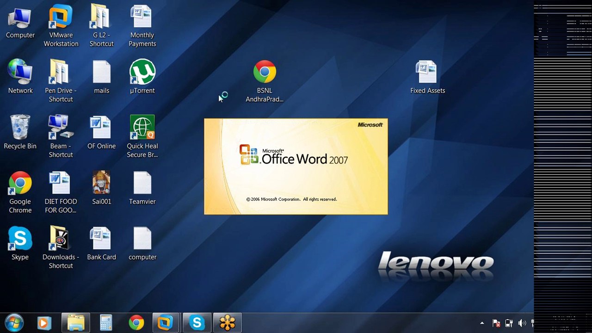Select the Beam - Shortcut desktop icon

click(61, 137)
